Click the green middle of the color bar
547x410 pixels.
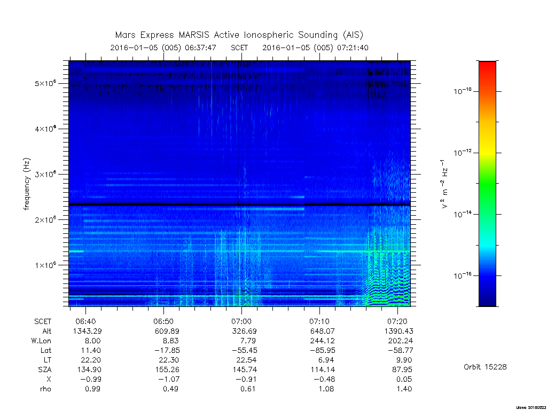tap(487, 185)
